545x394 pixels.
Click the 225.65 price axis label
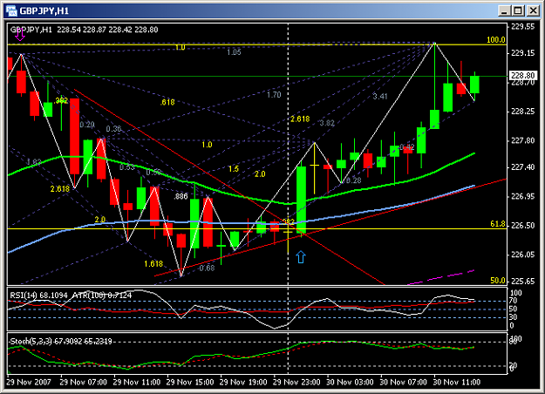[522, 281]
